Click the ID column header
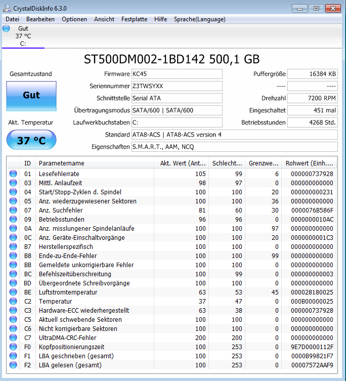 click(x=27, y=163)
